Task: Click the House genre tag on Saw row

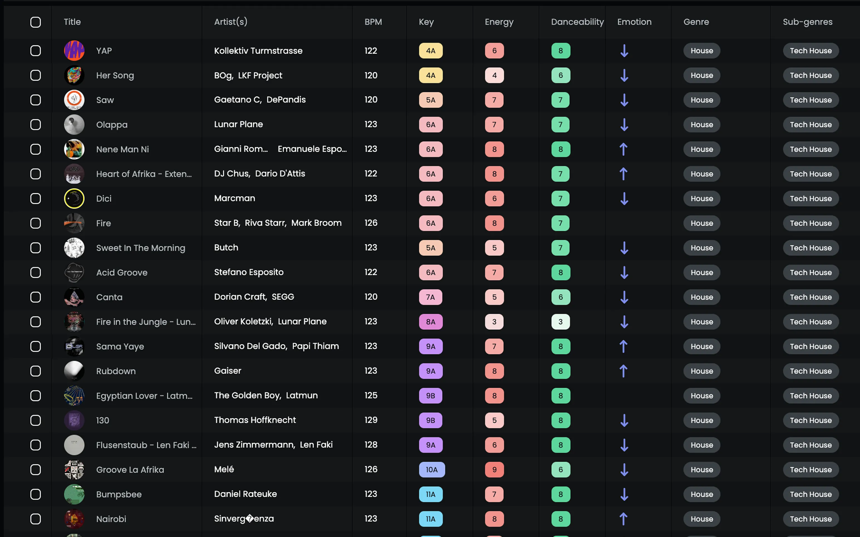Action: coord(701,100)
